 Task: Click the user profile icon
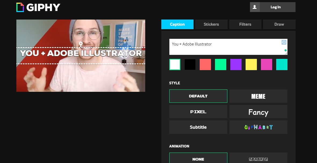click(255, 7)
